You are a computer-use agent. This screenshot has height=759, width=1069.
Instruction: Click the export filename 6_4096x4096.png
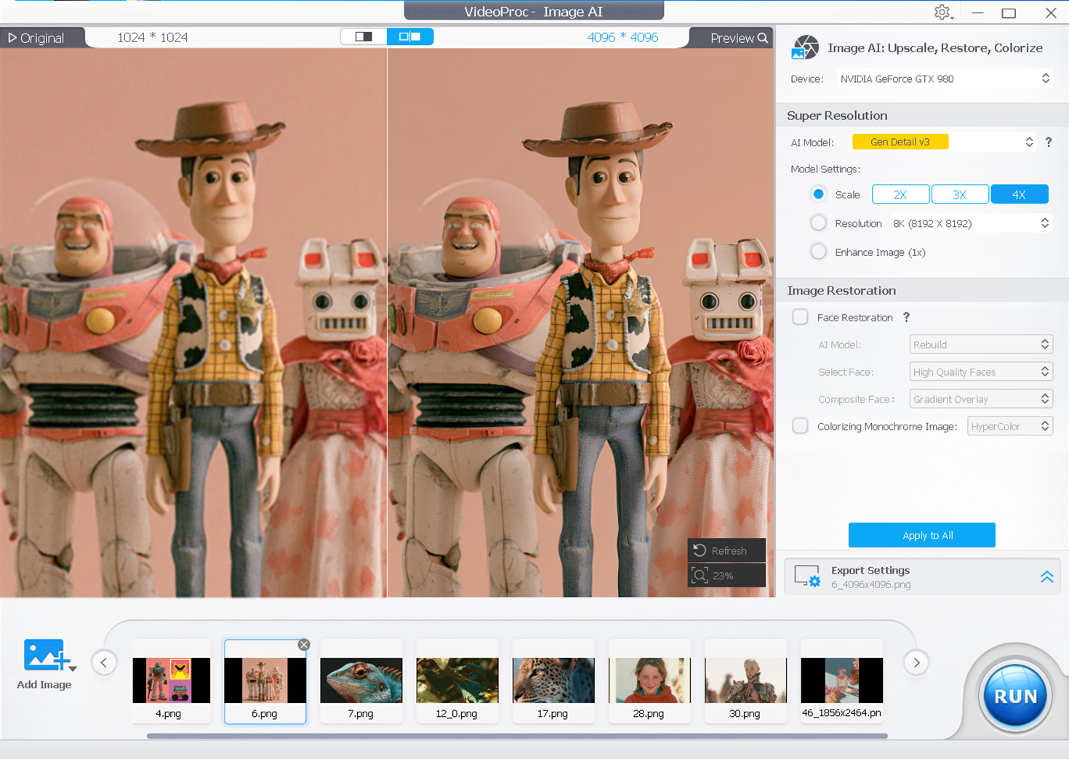click(870, 585)
